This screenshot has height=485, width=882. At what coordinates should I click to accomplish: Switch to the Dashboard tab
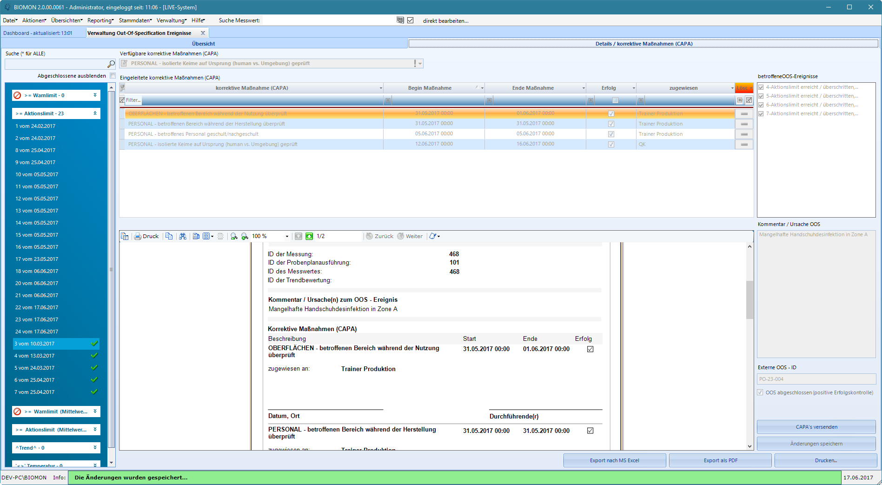point(38,33)
